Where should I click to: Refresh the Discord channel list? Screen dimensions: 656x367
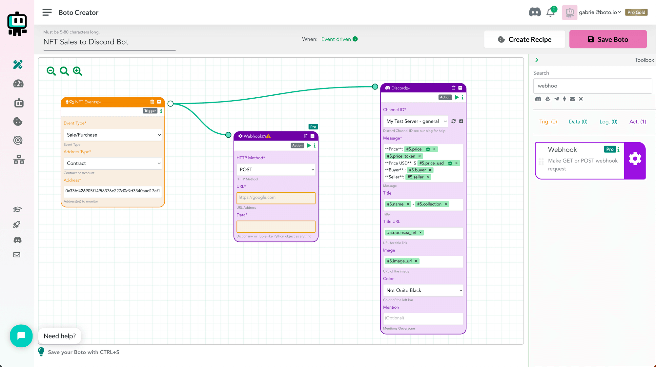click(454, 121)
